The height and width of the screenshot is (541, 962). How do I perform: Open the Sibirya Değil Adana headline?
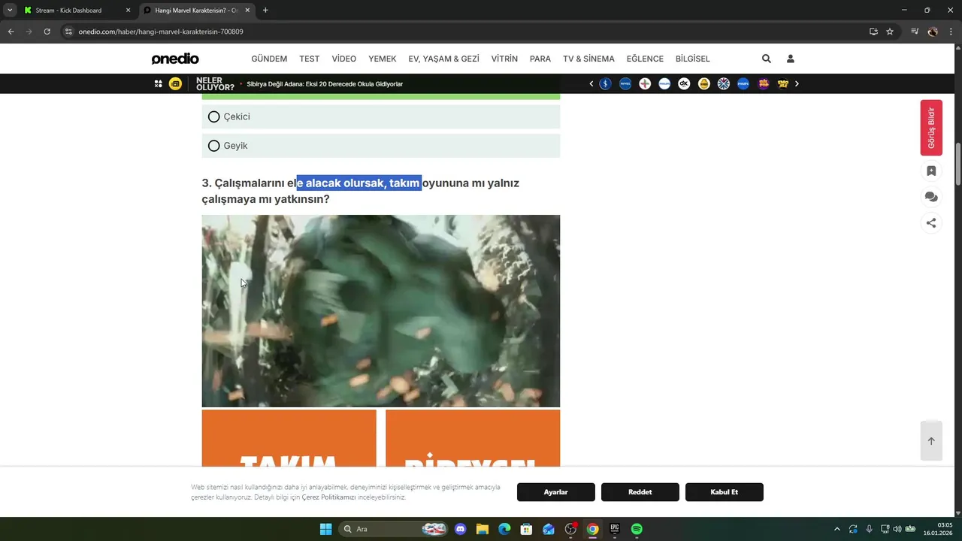(325, 84)
